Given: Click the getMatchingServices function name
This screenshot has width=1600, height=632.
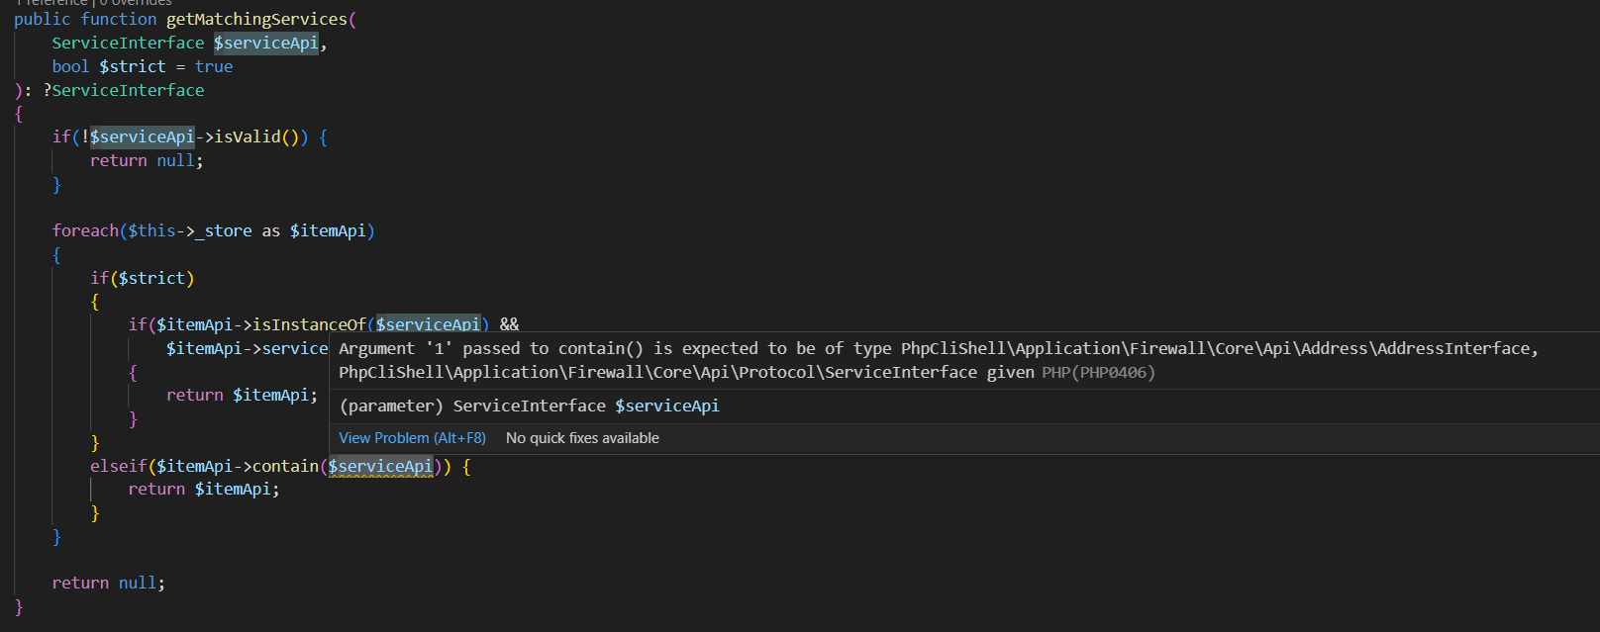Looking at the screenshot, I should [256, 19].
